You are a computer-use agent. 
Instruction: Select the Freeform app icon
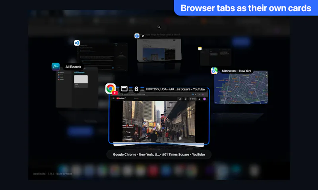pos(56,67)
